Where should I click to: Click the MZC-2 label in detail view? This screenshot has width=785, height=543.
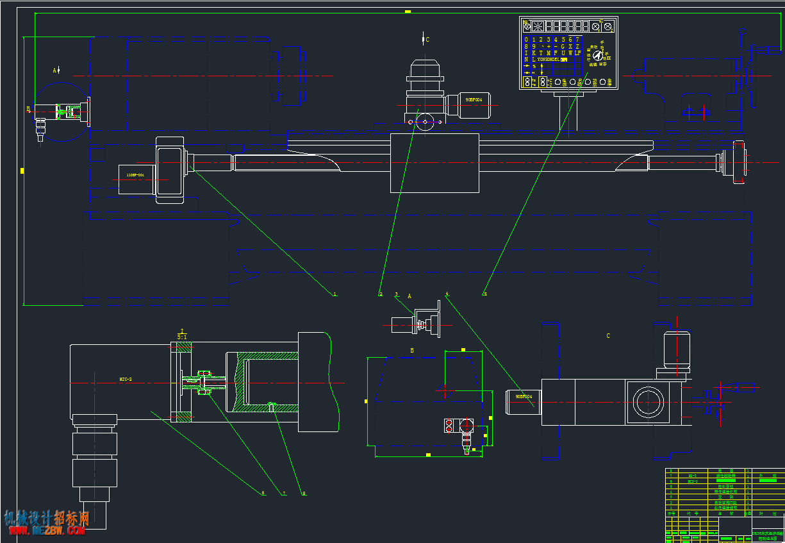tap(126, 380)
